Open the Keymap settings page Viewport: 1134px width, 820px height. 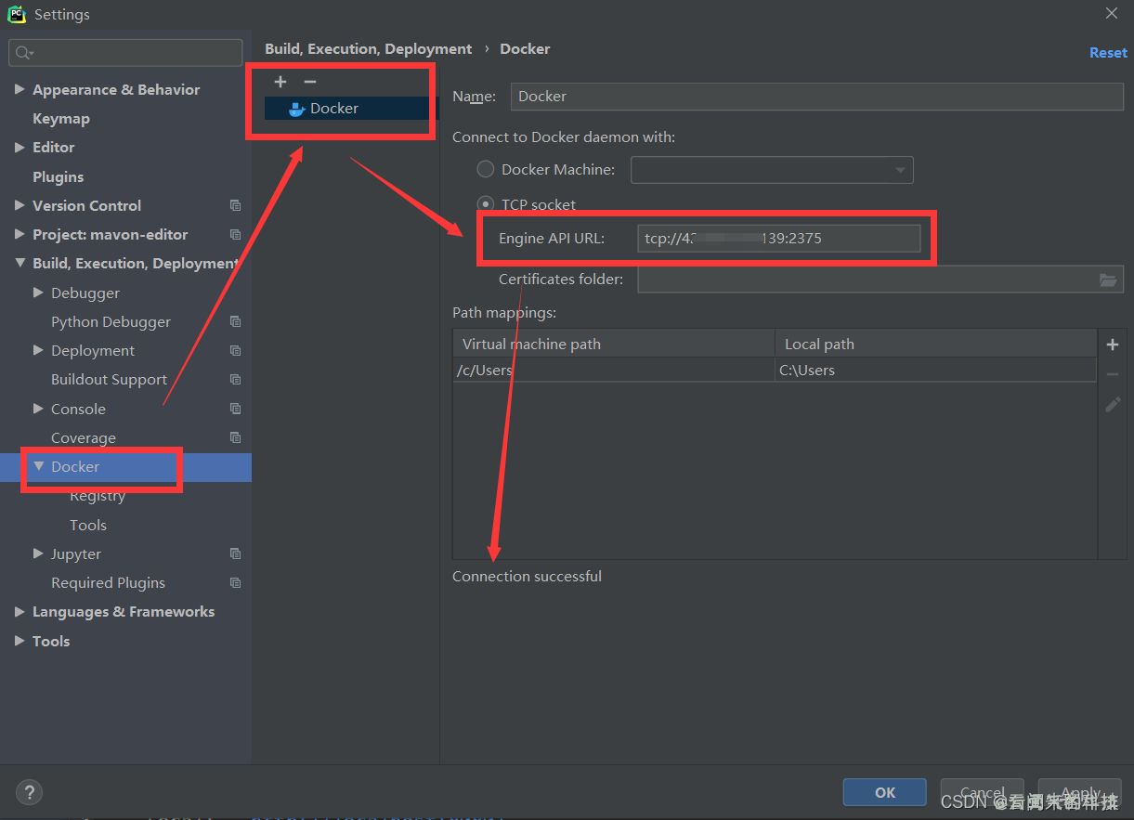pyautogui.click(x=61, y=119)
